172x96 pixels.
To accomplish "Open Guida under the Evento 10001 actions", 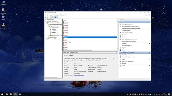I will pos(123,66).
